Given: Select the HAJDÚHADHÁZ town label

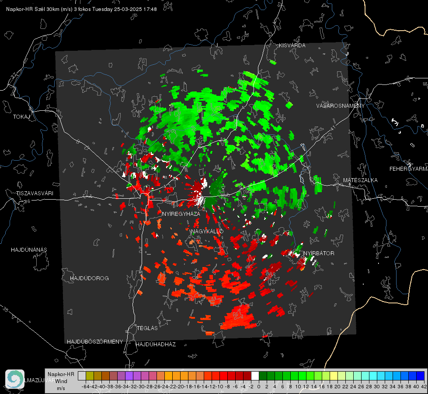Looking at the screenshot, I should tap(156, 345).
